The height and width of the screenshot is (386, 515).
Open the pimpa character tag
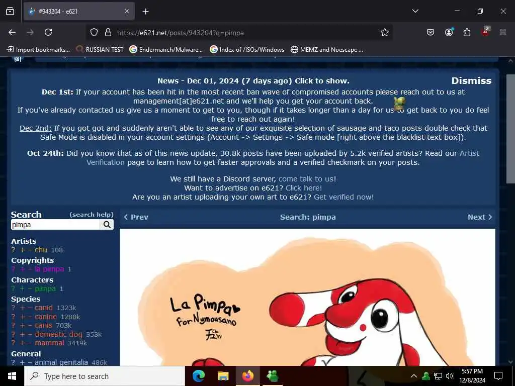tap(45, 289)
